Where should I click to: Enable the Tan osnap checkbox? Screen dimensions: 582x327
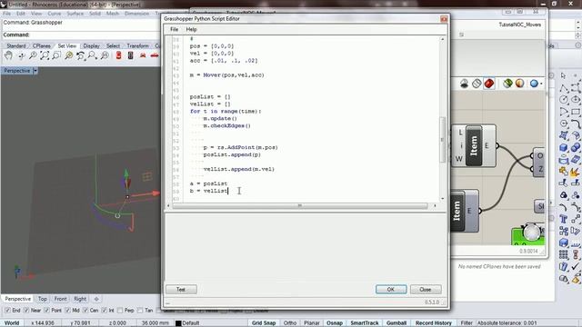[140, 310]
